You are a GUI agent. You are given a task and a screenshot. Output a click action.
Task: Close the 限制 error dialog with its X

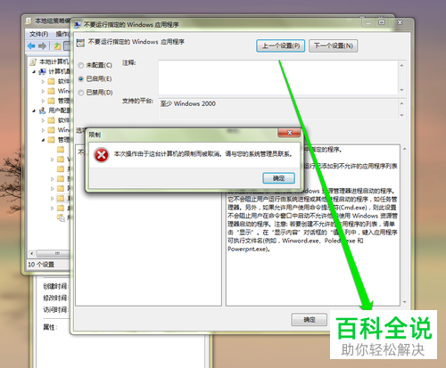pos(289,133)
